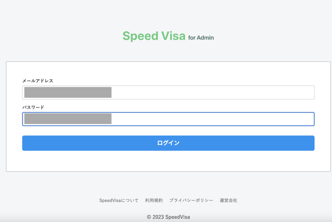Viewport: 332px width, 222px height.
Task: Click the copyright © symbol in footer
Action: pos(149,217)
